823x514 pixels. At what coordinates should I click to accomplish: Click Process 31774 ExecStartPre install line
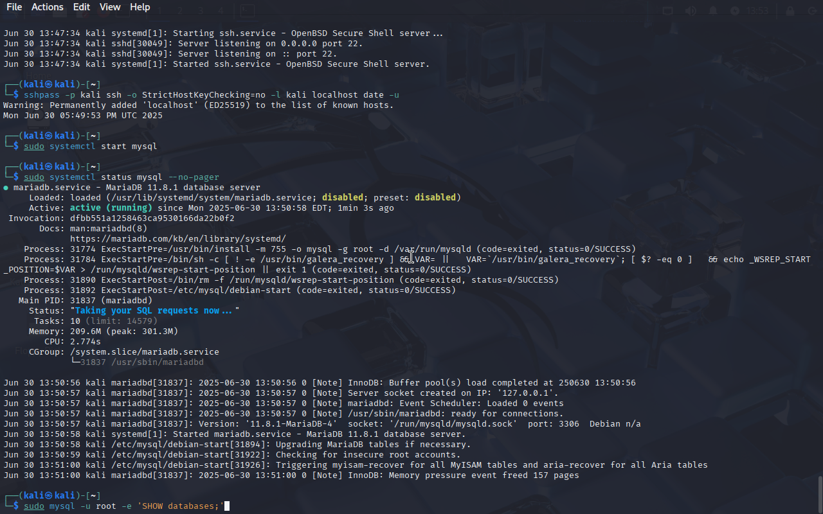(x=330, y=249)
